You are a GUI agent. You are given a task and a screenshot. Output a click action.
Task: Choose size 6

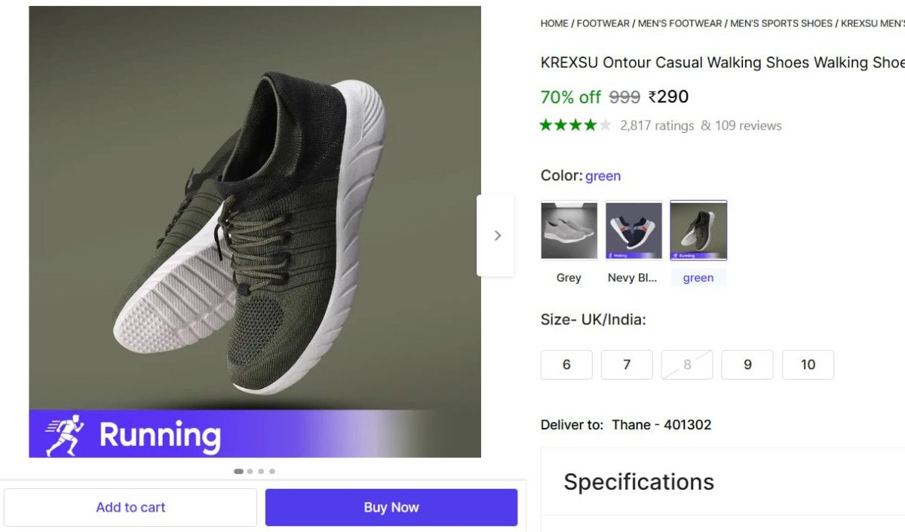click(x=566, y=364)
